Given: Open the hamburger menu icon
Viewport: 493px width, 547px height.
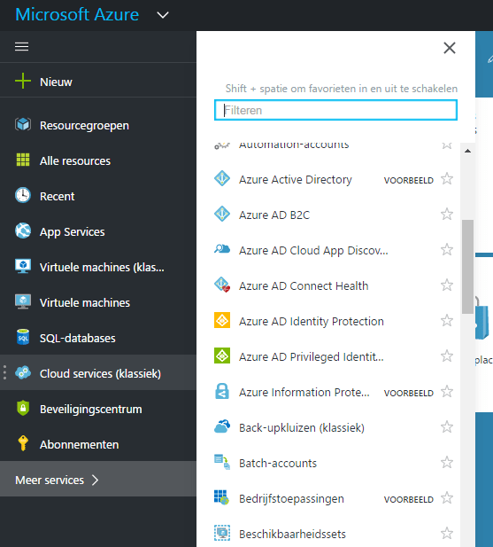Looking at the screenshot, I should 21,46.
